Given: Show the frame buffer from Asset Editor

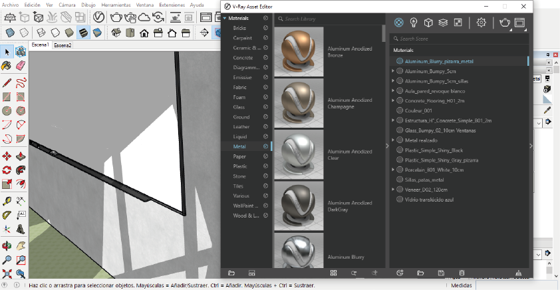Looking at the screenshot, I should click(x=519, y=23).
